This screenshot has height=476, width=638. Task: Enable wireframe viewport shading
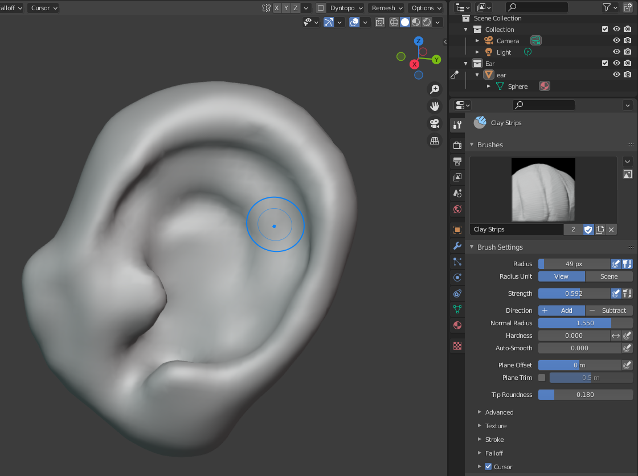(x=394, y=22)
